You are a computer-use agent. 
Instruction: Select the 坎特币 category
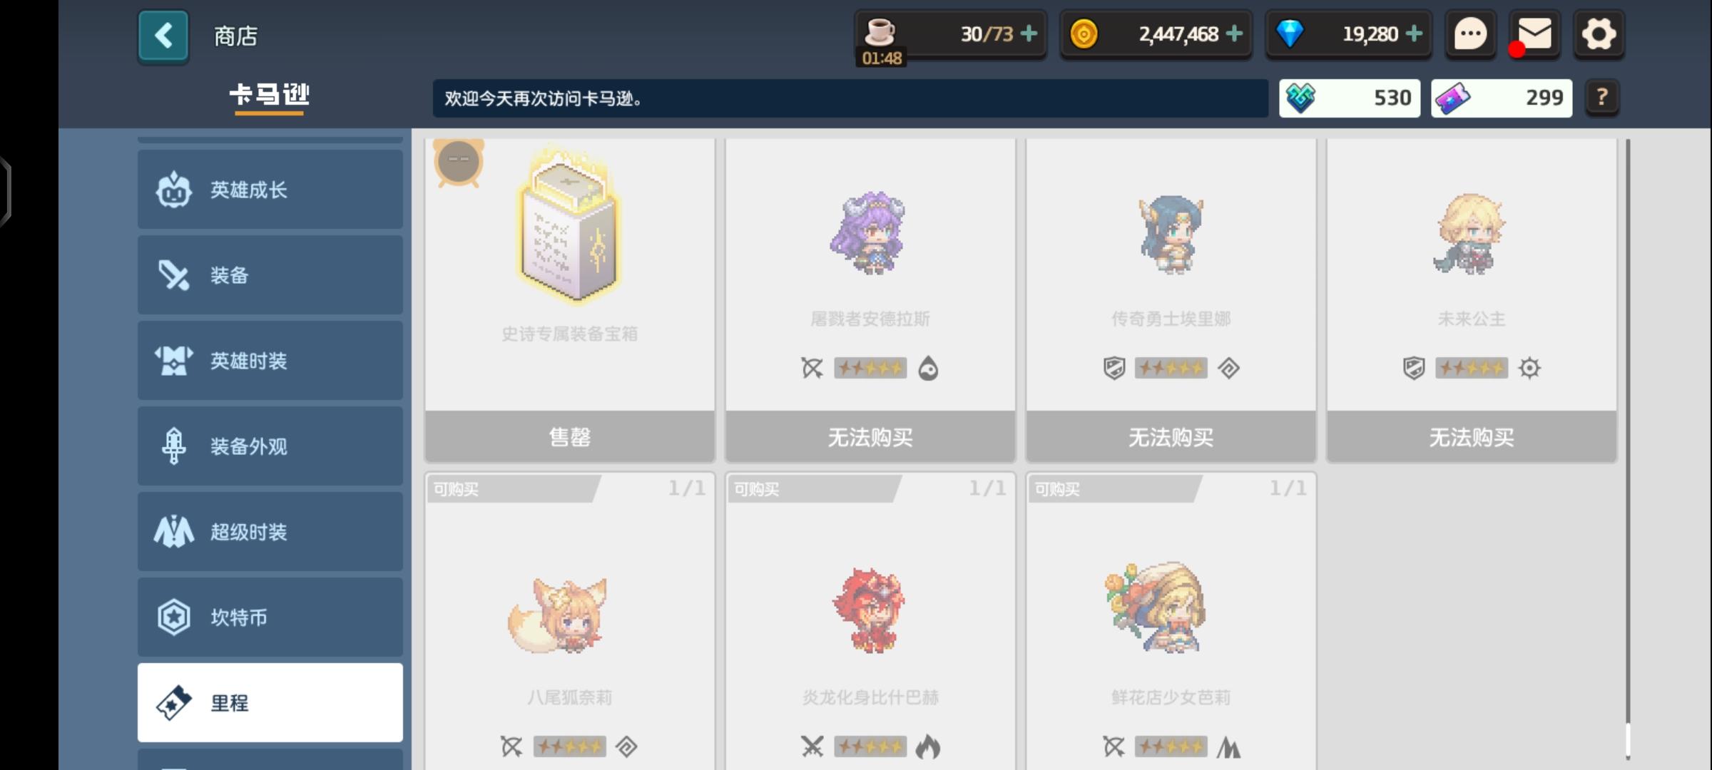(x=270, y=617)
